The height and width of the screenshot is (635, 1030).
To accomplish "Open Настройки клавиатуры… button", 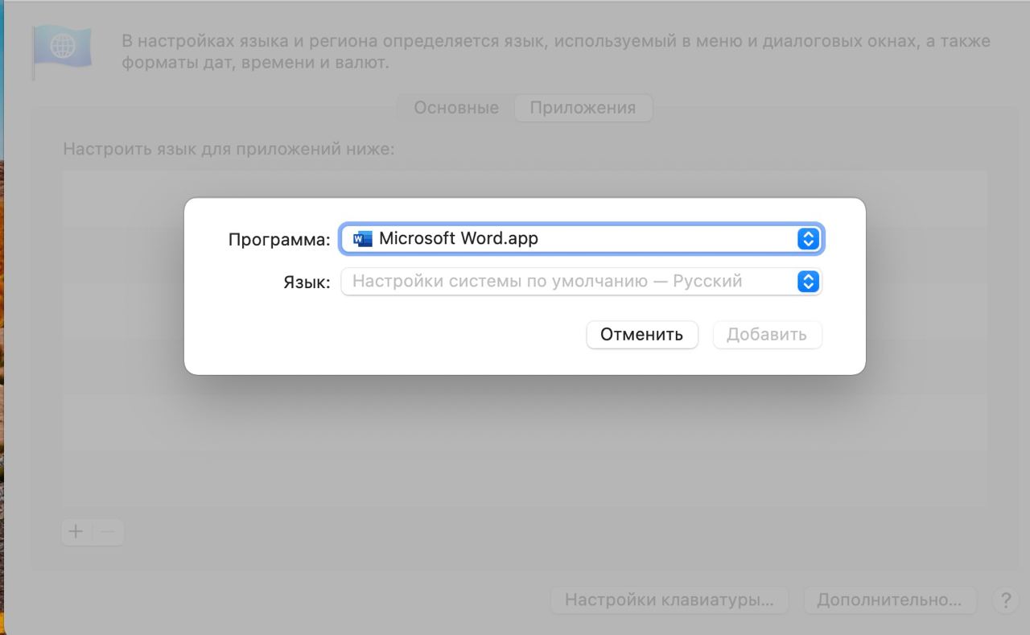I will coord(669,600).
